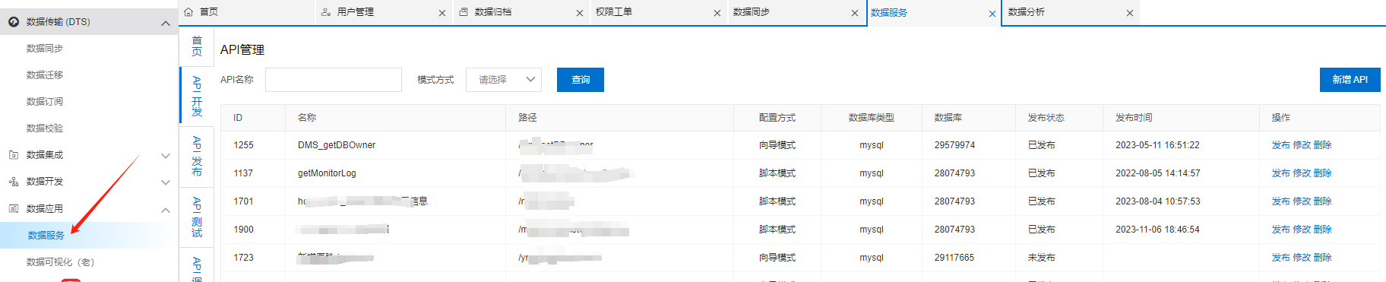The width and height of the screenshot is (1386, 282).
Task: Click the home icon in the 首页 tab
Action: [188, 12]
